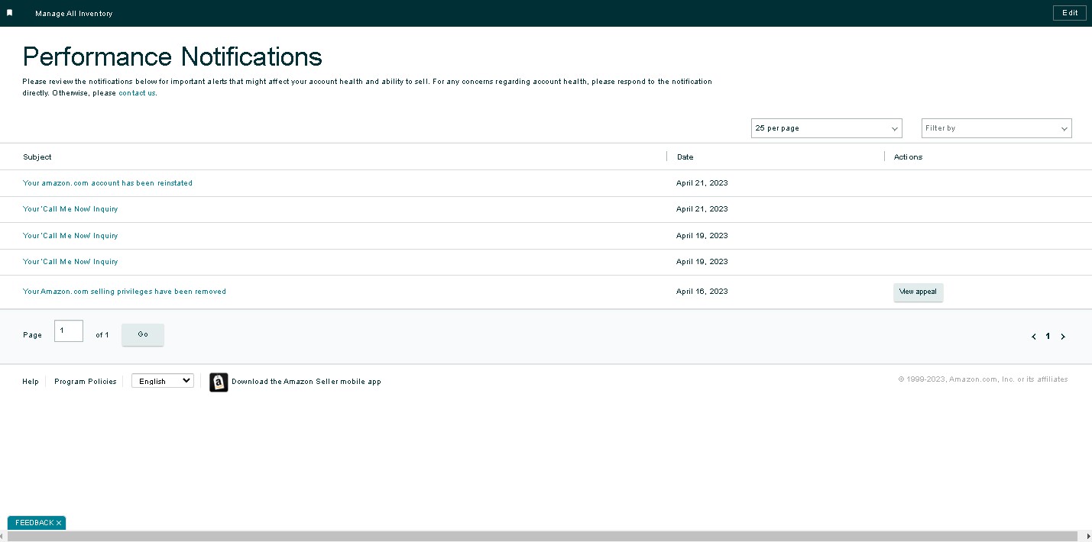Click Download the Amazon Seller mobile app
Image resolution: width=1092 pixels, height=542 pixels.
pos(306,382)
